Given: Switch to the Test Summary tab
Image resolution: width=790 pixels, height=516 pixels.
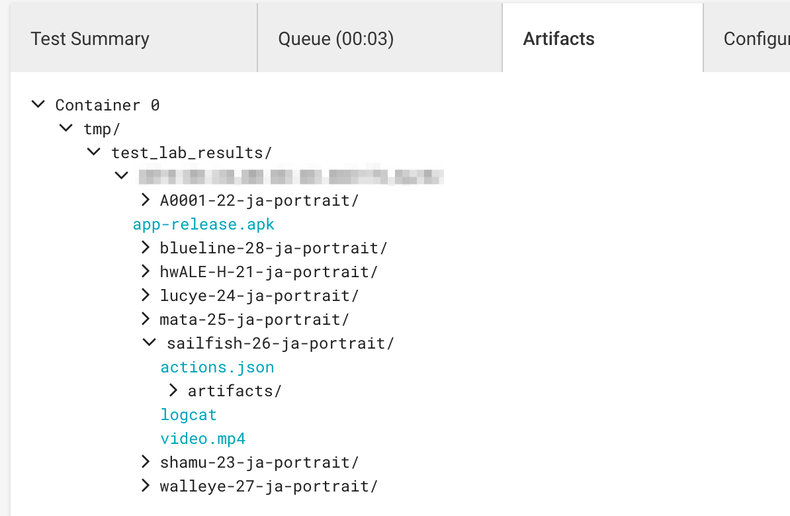Looking at the screenshot, I should pos(90,38).
